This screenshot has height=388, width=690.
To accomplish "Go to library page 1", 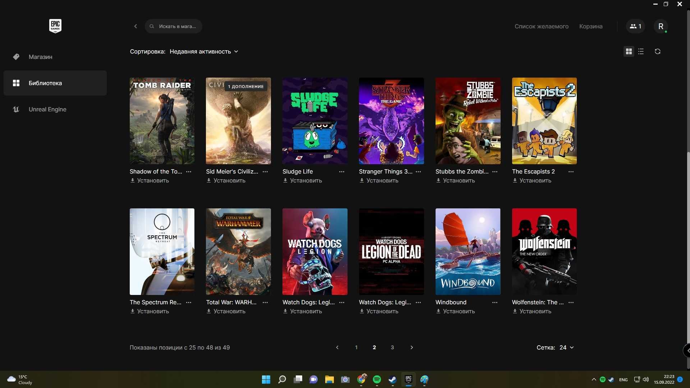I will click(x=356, y=347).
